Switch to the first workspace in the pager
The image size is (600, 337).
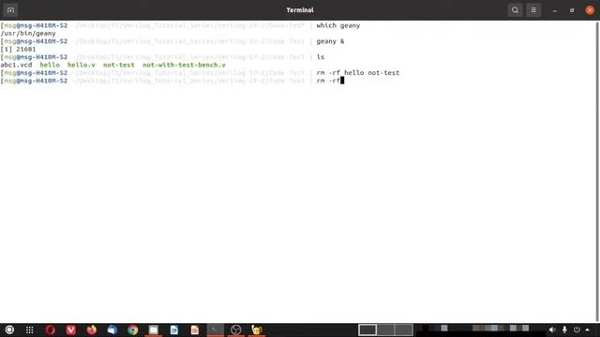367,330
